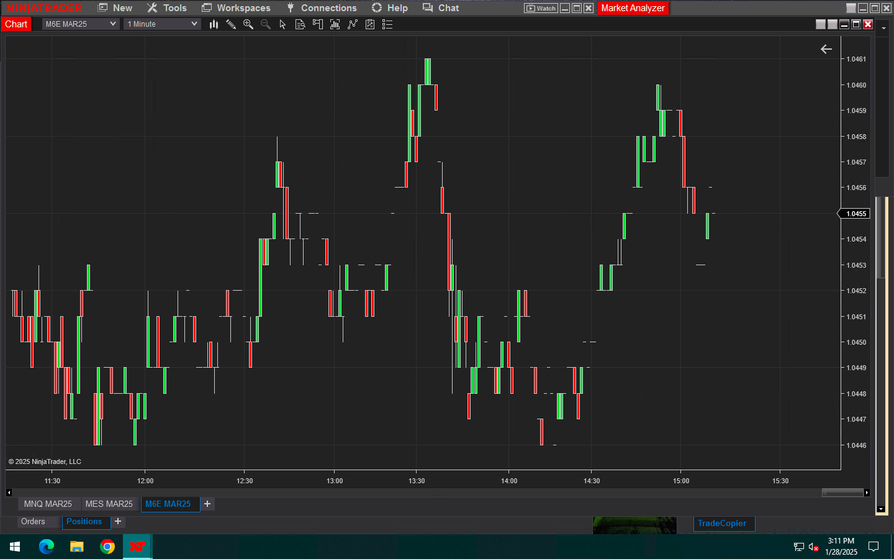
Task: Open the bar type chart style icon
Action: click(214, 24)
